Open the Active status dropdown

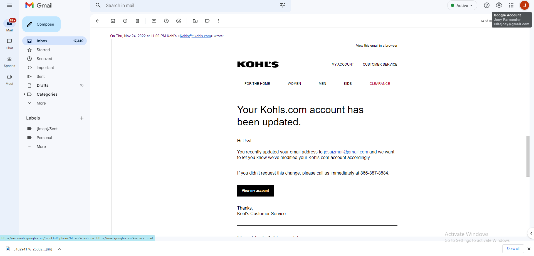click(462, 6)
